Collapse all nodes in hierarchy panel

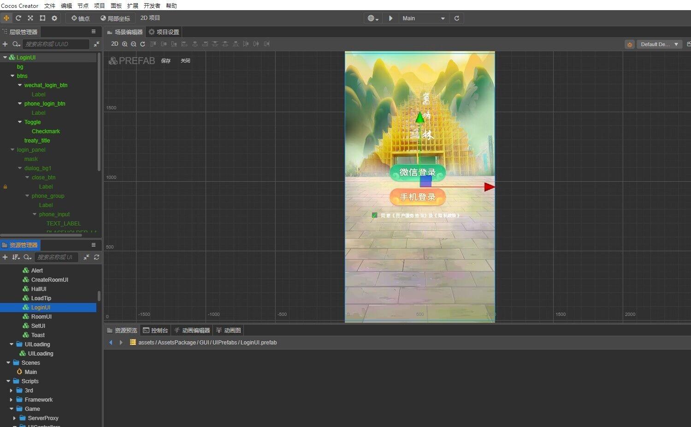click(x=96, y=44)
